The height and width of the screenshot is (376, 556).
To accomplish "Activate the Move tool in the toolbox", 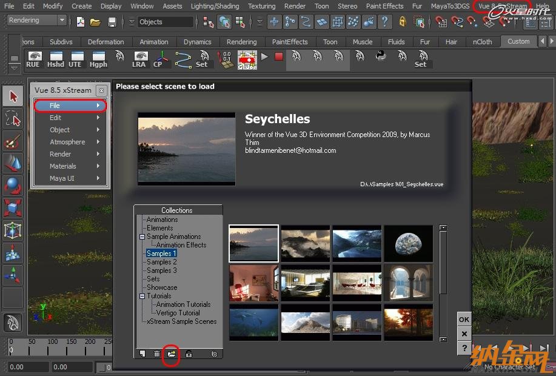I will tap(13, 163).
